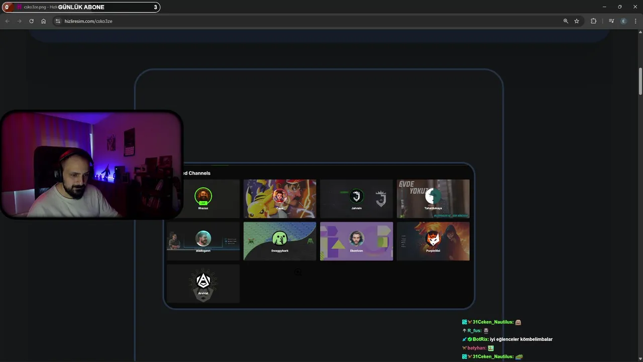Open the media control icon in the toolbar
Image resolution: width=643 pixels, height=362 pixels.
[x=611, y=21]
